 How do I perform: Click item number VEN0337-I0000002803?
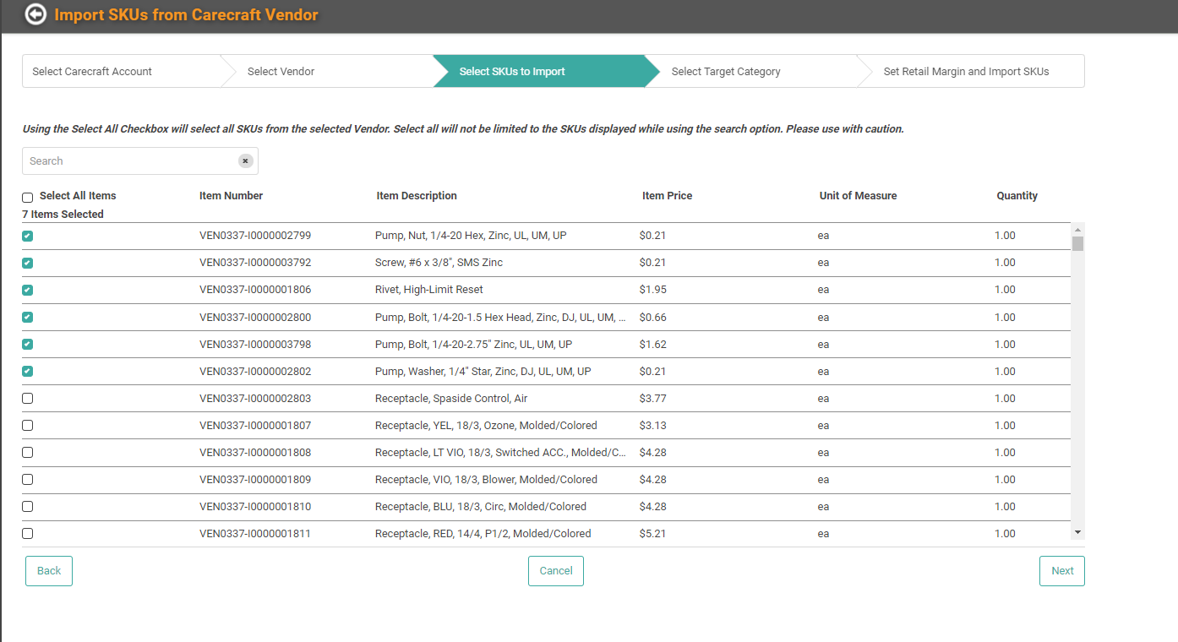(x=255, y=399)
